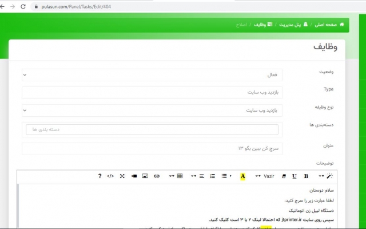Click the browser address bar URL
366x229 pixels.
point(76,6)
